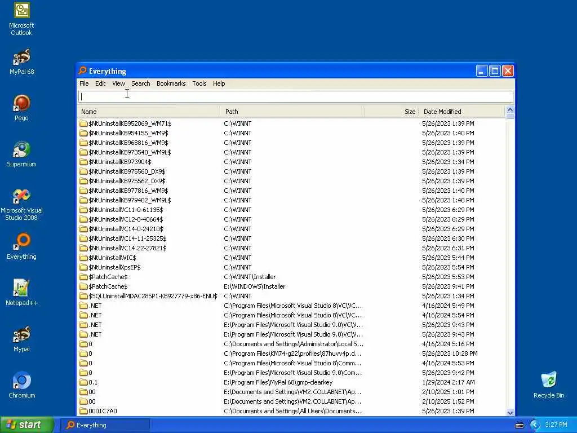Click folder icon of $SQLUninstallMDAC28SP1 row
The image size is (577, 433).
[83, 295]
